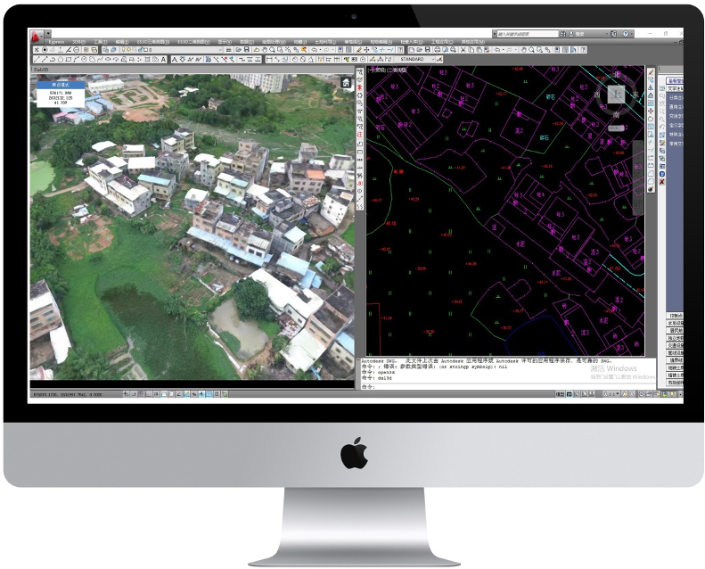This screenshot has width=705, height=569.
Task: Click the Open file icon in right toolbar
Action: pos(420,50)
